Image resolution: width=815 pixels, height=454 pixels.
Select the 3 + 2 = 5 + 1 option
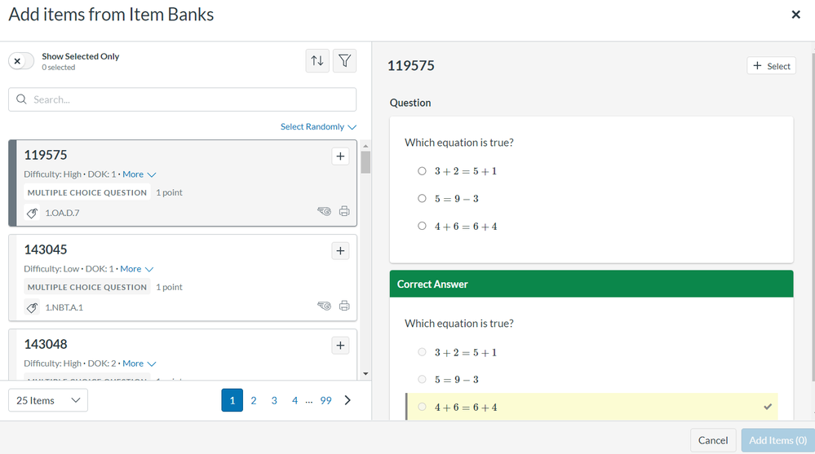click(x=422, y=171)
